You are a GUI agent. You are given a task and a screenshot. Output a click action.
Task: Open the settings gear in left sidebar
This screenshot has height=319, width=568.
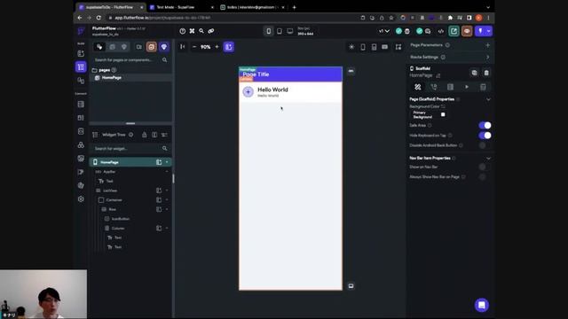coord(81,198)
